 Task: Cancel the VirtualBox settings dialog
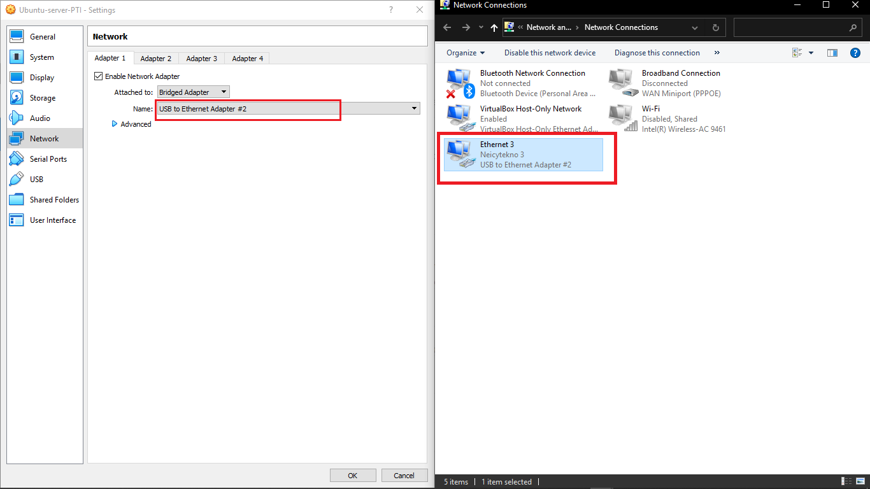coord(404,476)
